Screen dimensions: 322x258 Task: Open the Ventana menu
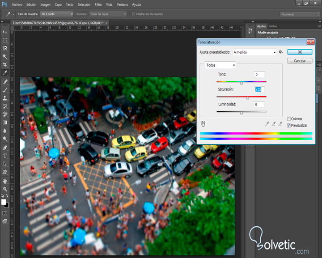[x=122, y=4]
